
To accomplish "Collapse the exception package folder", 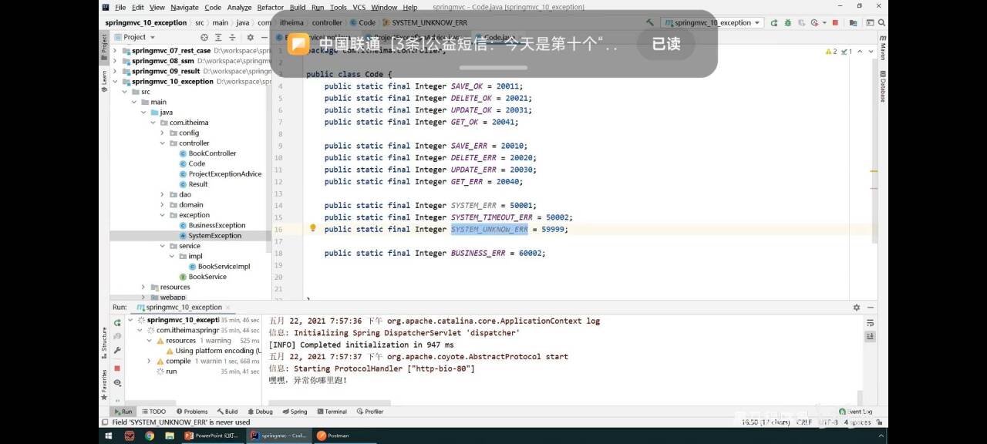I will (162, 215).
